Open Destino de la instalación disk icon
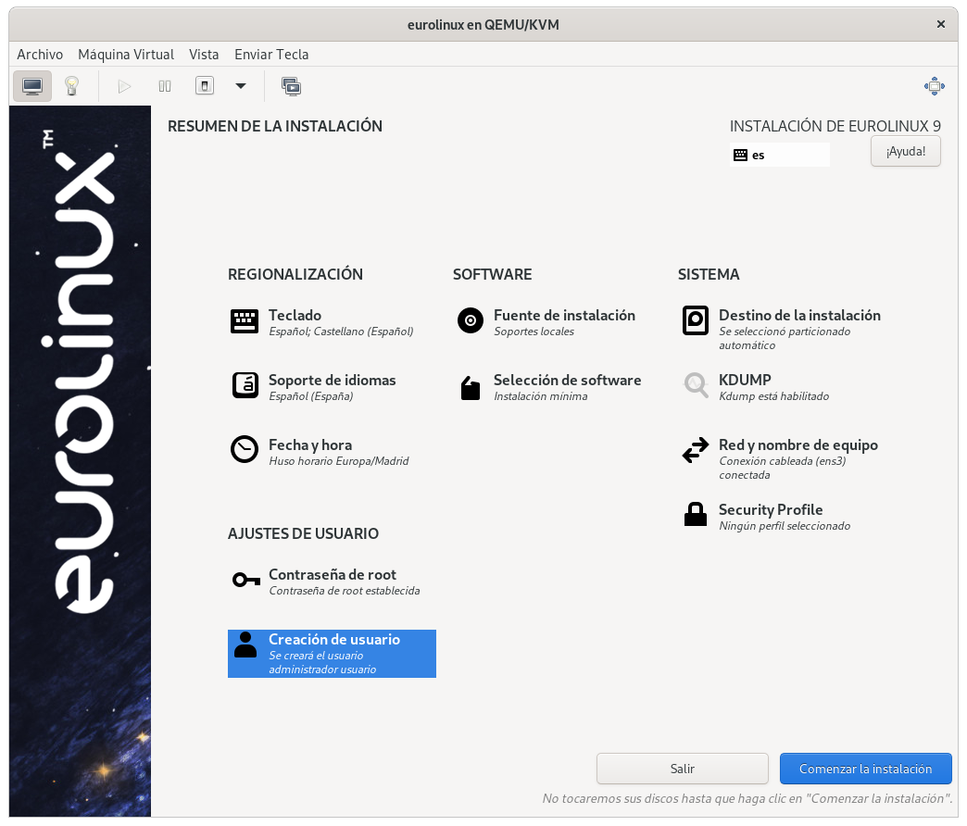The image size is (967, 826). tap(696, 320)
